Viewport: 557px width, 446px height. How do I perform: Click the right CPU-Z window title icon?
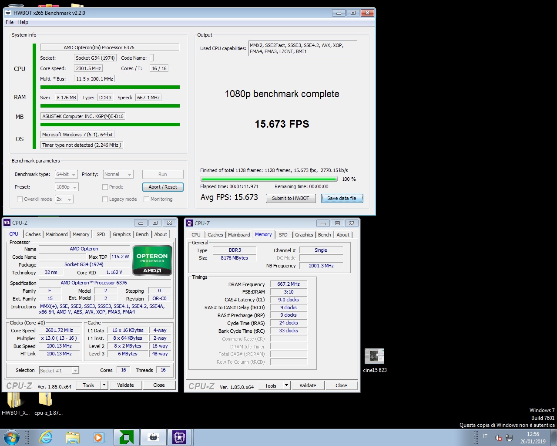point(189,223)
